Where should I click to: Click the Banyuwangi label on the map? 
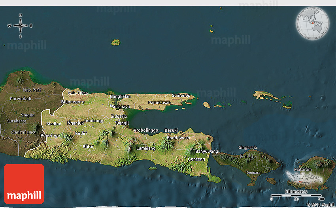(207, 151)
